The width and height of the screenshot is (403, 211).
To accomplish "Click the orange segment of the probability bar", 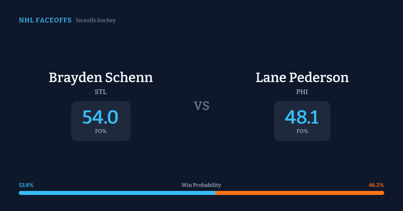I will pyautogui.click(x=300, y=193).
